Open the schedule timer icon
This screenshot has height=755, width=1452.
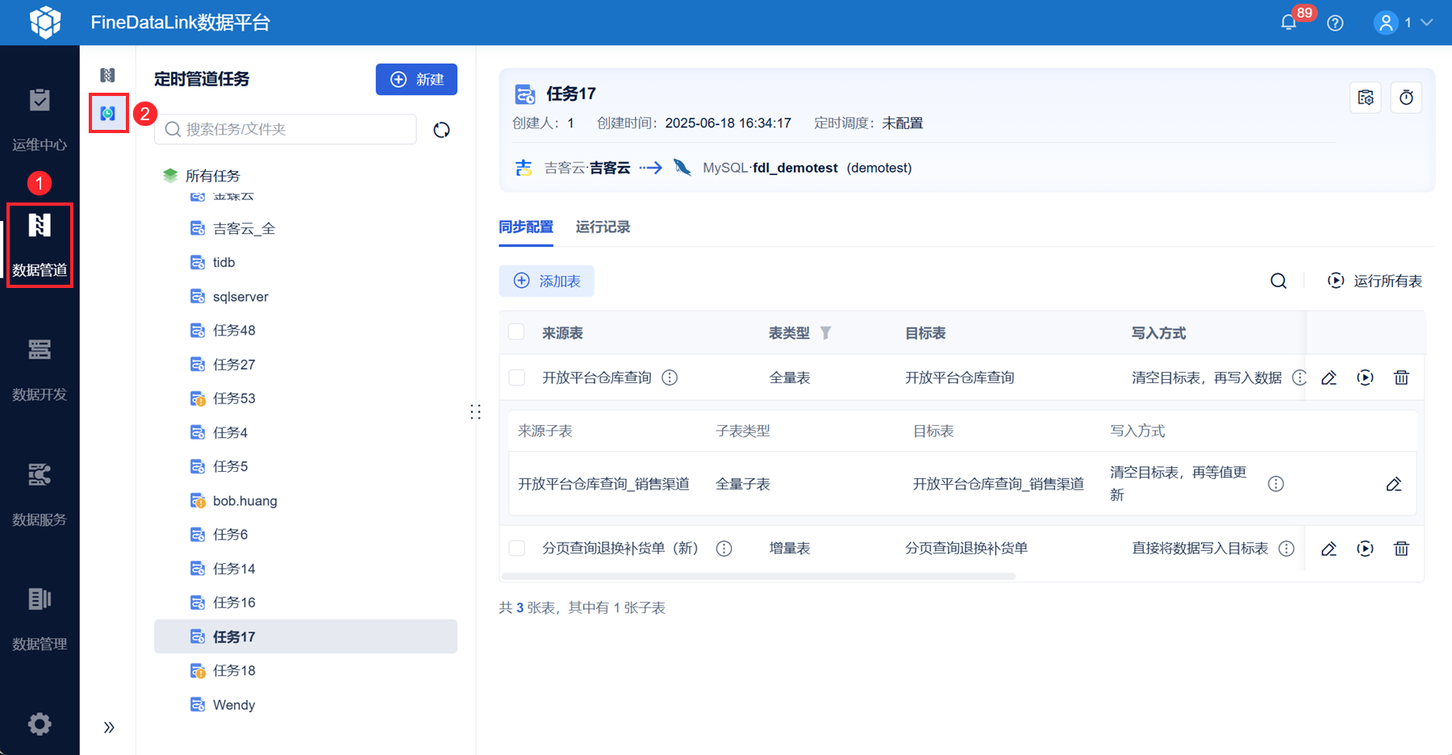pyautogui.click(x=1406, y=98)
